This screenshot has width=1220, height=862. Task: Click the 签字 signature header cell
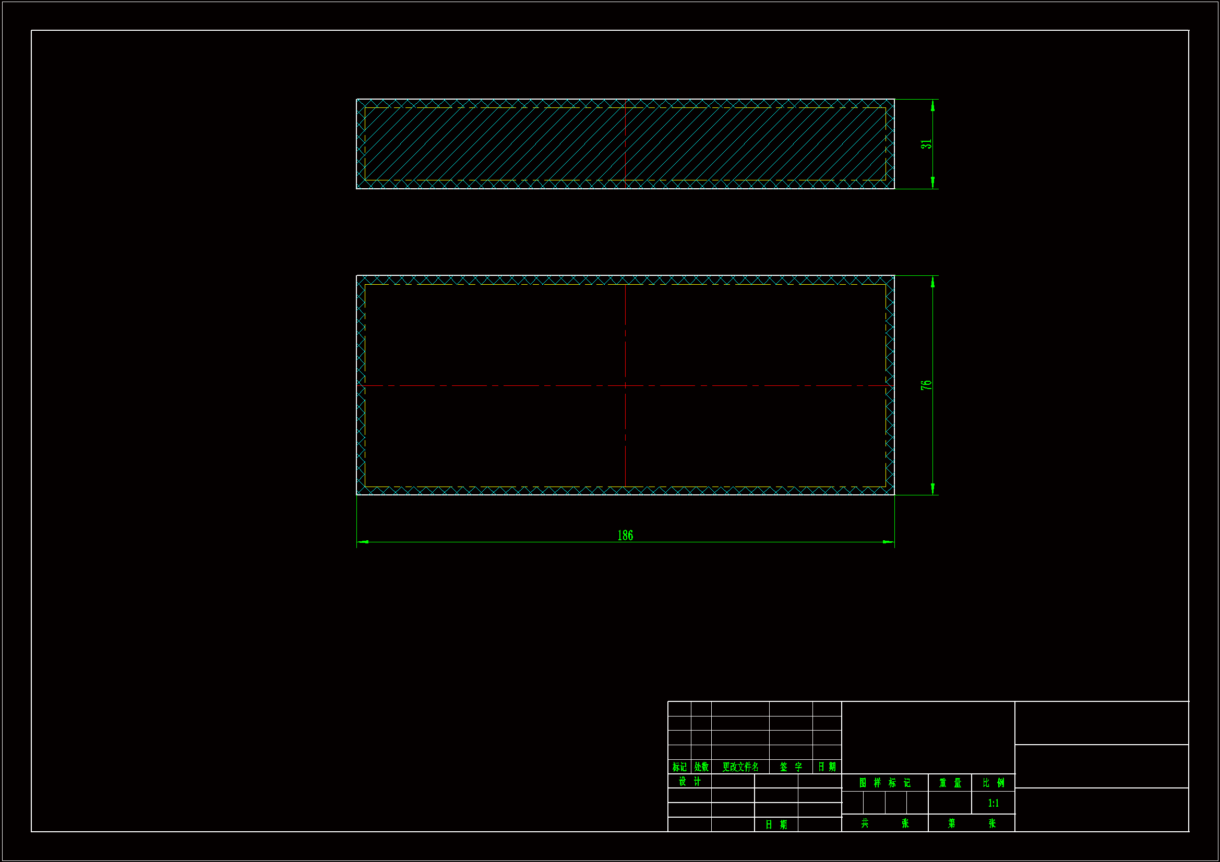791,767
